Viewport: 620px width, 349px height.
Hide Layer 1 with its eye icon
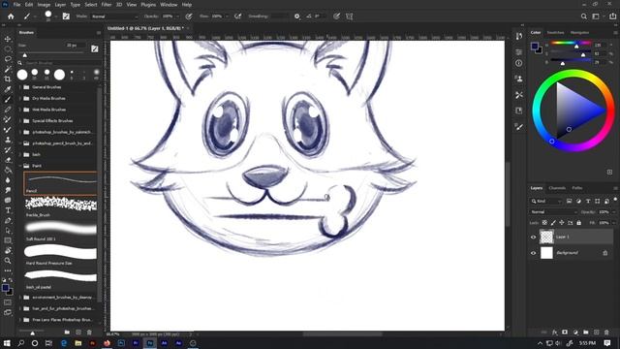click(x=533, y=237)
